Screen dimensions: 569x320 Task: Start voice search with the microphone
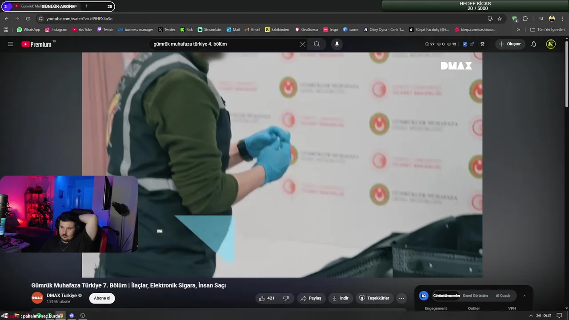click(x=337, y=44)
